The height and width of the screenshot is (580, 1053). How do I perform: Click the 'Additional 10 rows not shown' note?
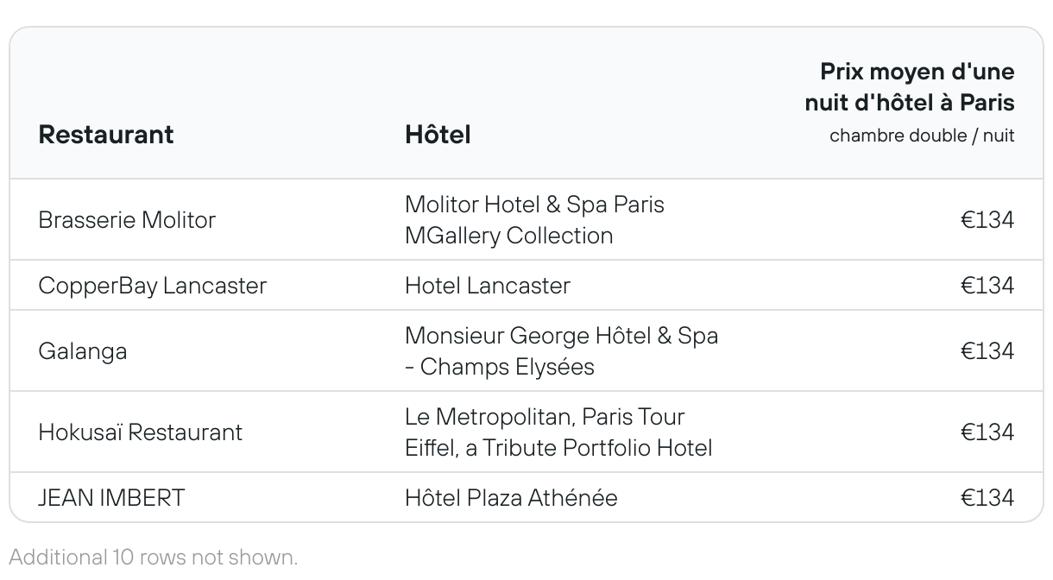(154, 557)
